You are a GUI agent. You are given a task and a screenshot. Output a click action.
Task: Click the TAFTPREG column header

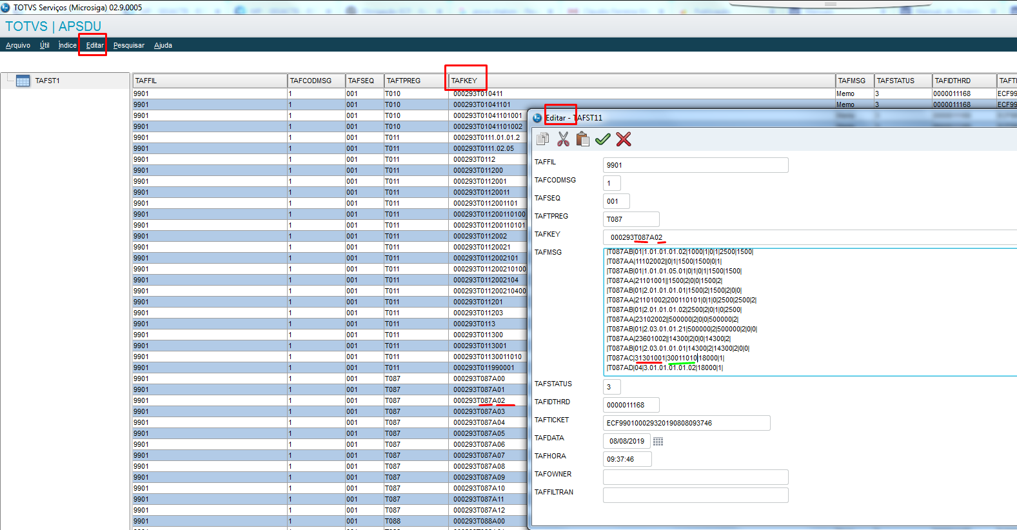pos(416,81)
